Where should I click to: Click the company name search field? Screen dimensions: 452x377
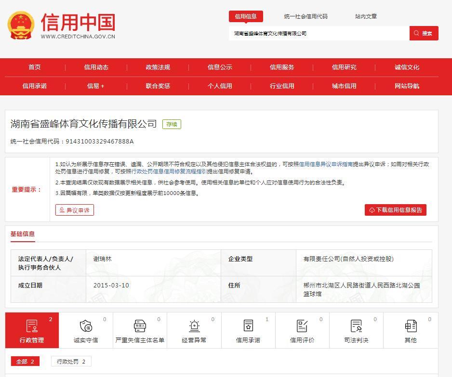pos(319,33)
